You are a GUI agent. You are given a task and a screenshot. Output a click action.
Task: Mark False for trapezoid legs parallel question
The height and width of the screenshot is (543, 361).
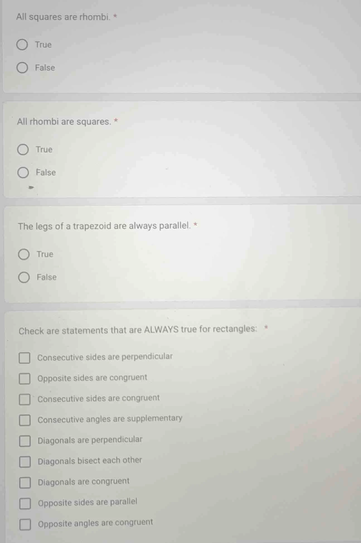point(24,277)
